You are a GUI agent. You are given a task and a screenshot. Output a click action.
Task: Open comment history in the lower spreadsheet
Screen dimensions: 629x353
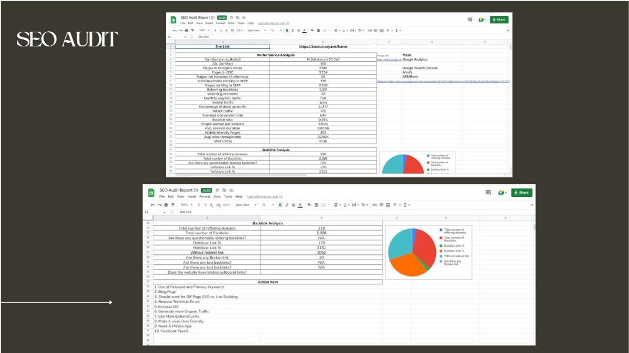488,192
